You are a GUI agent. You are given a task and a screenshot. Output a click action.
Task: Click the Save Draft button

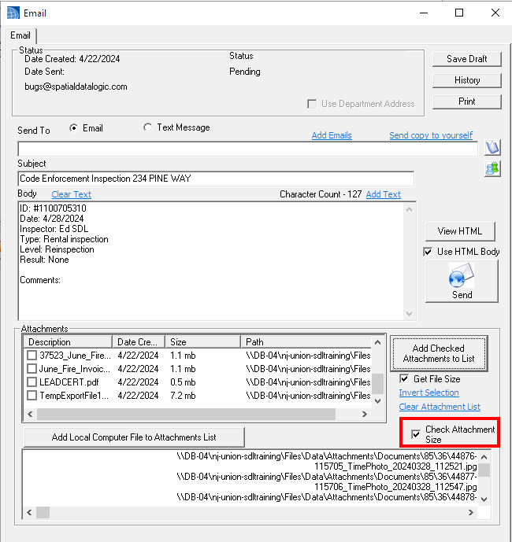tap(466, 59)
